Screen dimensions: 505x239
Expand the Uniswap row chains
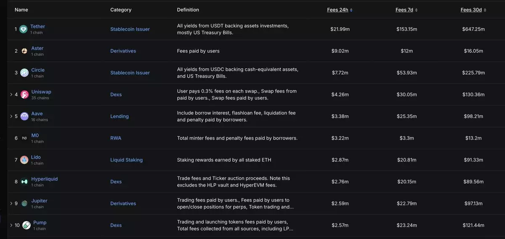pyautogui.click(x=11, y=95)
